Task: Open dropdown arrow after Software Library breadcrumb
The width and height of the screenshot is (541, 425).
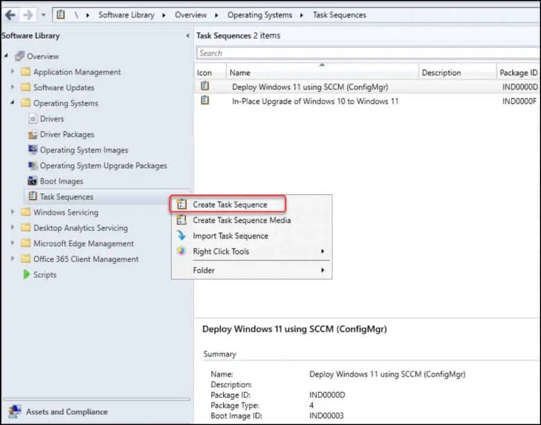Action: click(x=164, y=15)
